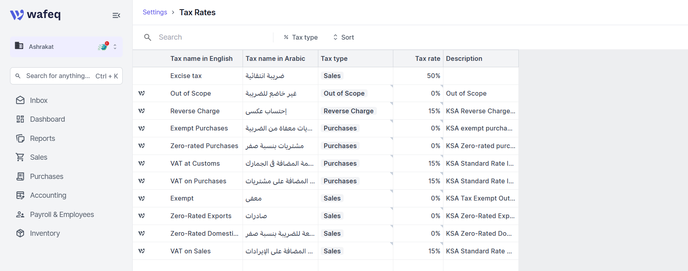The height and width of the screenshot is (271, 688).
Task: Click the magnifier icon in tax search
Action: pos(148,37)
